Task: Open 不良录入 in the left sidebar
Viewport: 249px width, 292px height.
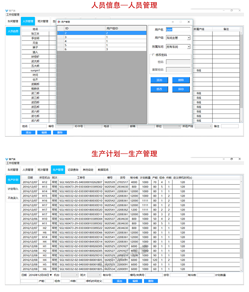Action: pyautogui.click(x=13, y=198)
